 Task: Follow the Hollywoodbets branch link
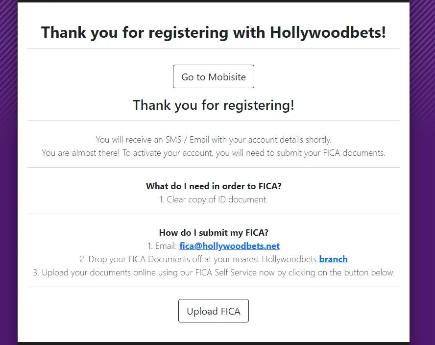(333, 259)
